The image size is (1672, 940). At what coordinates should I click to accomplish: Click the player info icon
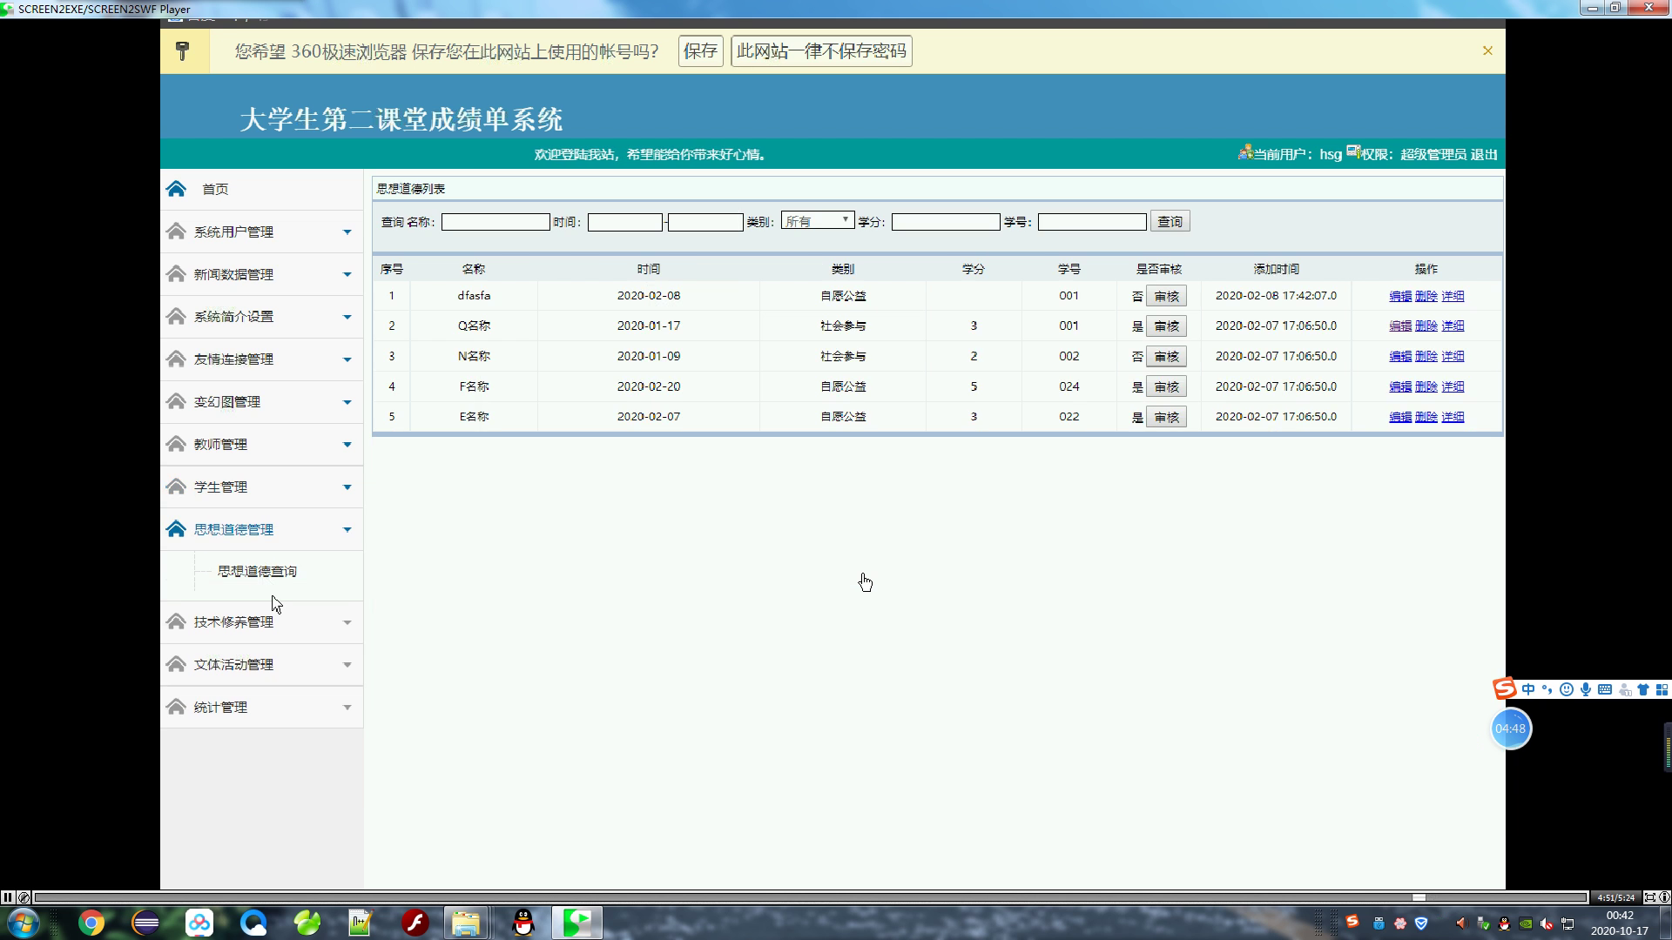pyautogui.click(x=1664, y=897)
